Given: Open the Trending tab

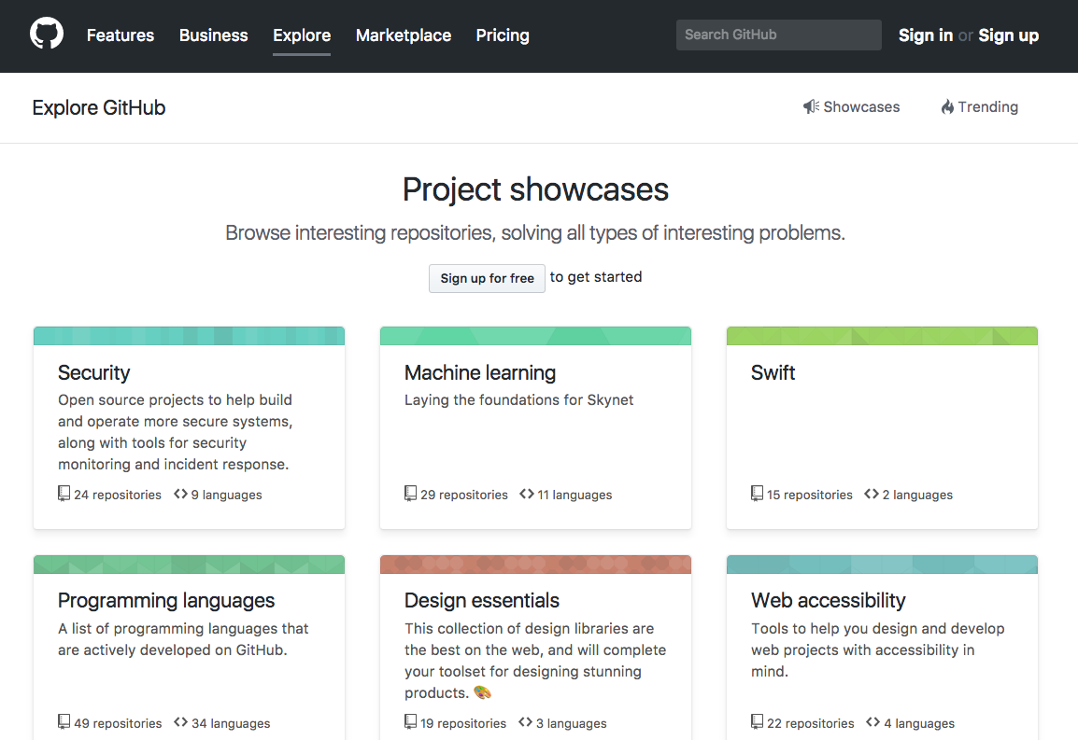Looking at the screenshot, I should (980, 106).
